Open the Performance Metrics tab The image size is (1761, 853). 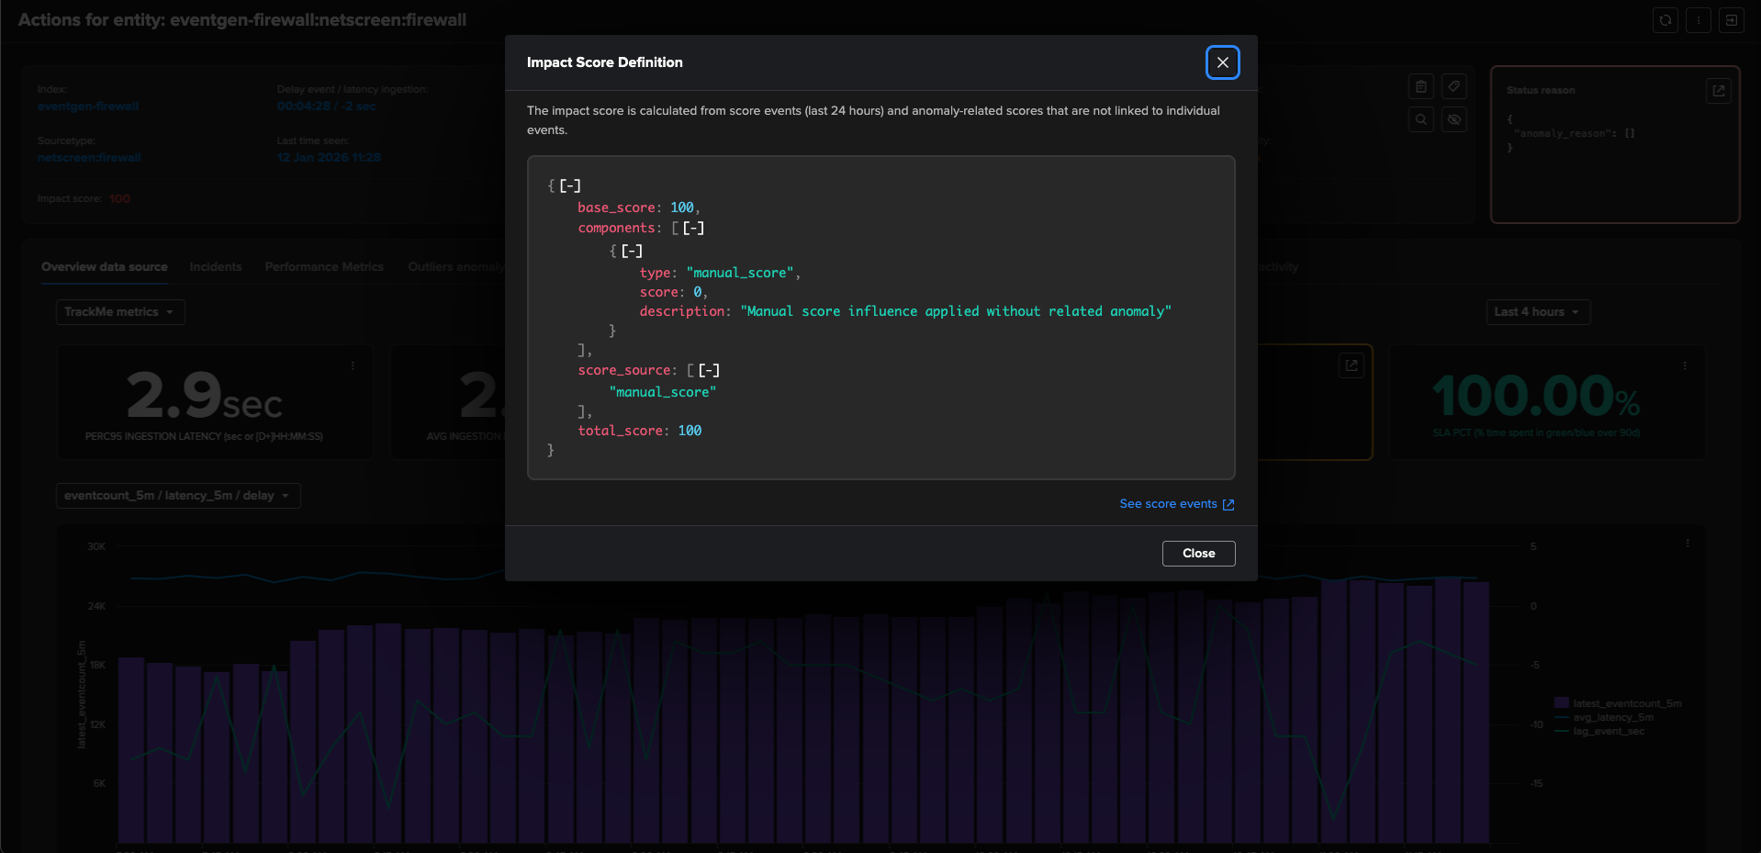pos(324,267)
